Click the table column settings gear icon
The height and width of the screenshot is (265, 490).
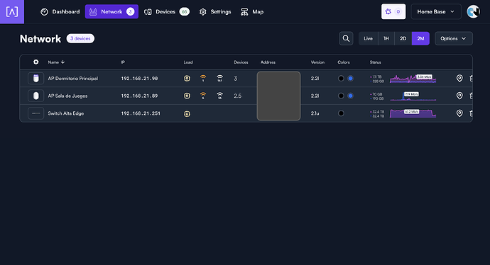36,62
